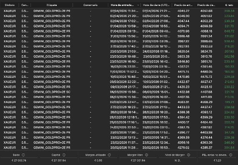The image size is (238, 165).
Task: Sort by the Hora de cierre column header
Action: 156,5
